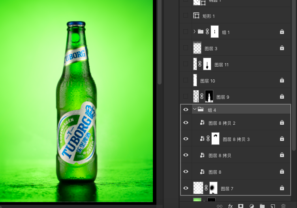
Task: Select the 图层 10 layer thumbnail
Action: pos(195,80)
